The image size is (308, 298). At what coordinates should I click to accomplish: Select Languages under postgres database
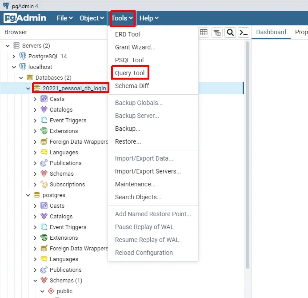tap(64, 259)
